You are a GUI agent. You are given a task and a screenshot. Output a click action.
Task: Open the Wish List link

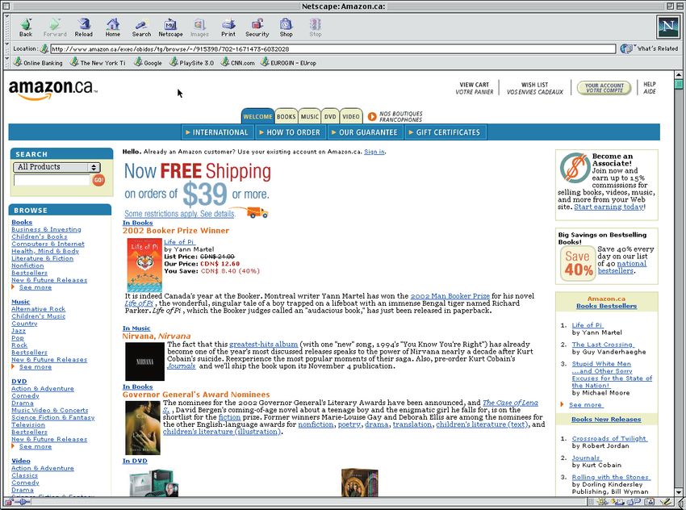click(x=534, y=88)
